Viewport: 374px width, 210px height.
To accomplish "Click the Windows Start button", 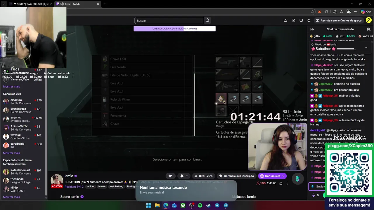I will (x=148, y=205).
